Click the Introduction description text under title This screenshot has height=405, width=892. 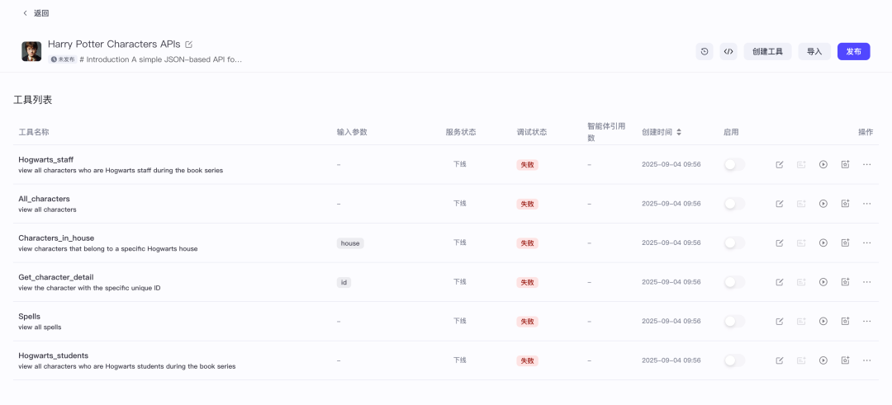161,59
